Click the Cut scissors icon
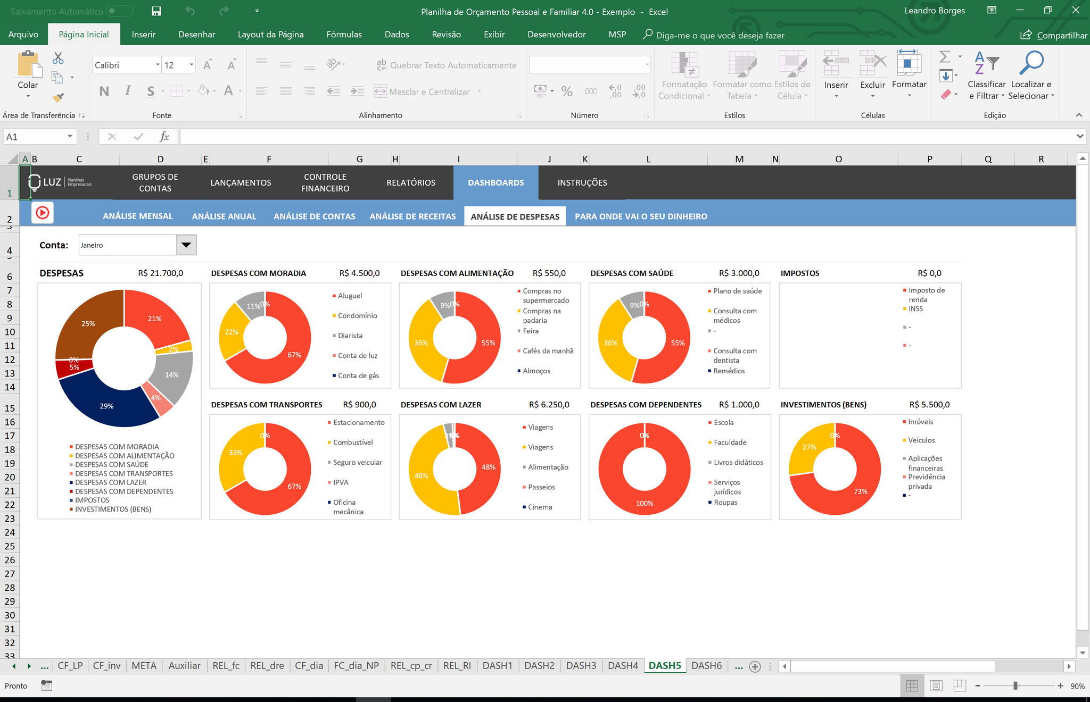1090x702 pixels. click(58, 58)
